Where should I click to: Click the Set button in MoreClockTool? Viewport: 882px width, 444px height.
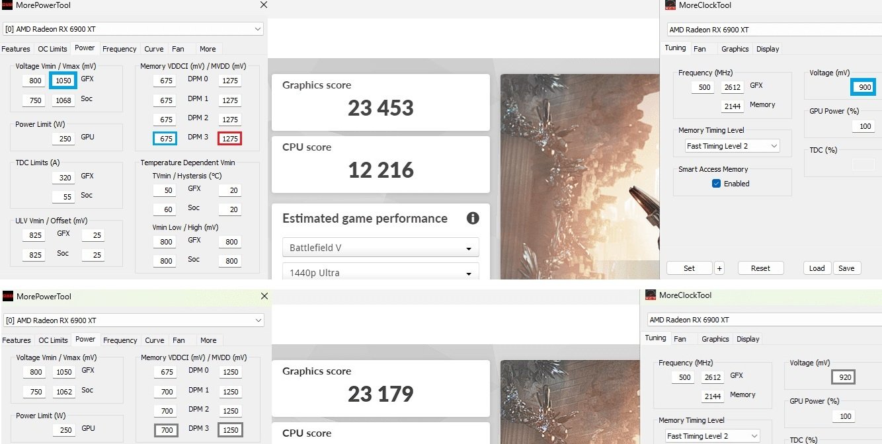click(689, 268)
